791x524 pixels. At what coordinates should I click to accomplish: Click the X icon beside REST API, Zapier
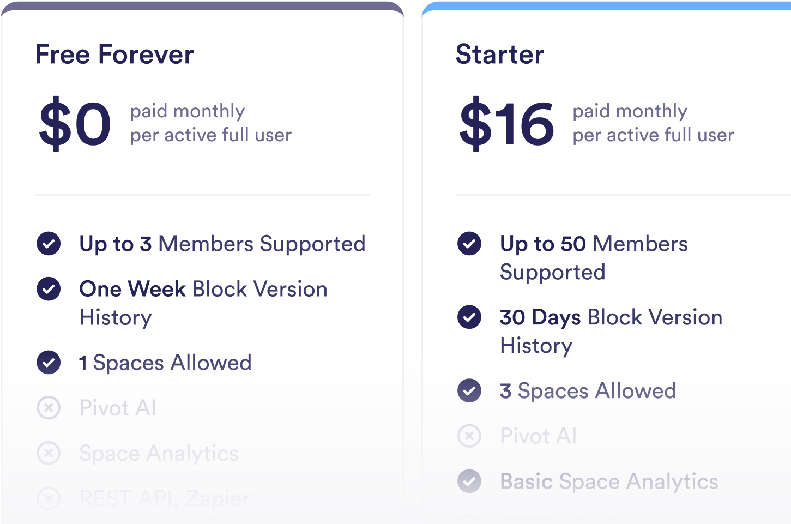pos(49,498)
